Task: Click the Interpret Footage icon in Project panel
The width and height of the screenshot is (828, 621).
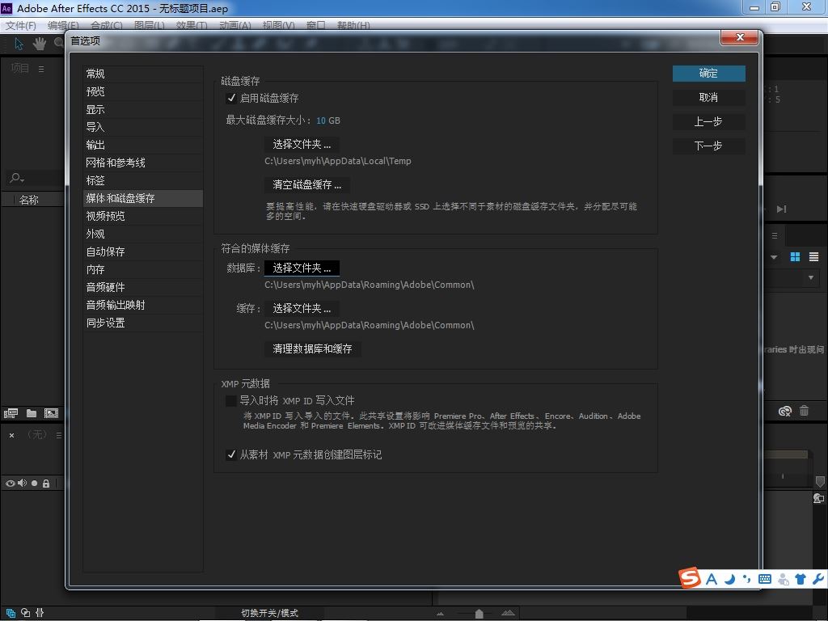Action: (x=11, y=413)
